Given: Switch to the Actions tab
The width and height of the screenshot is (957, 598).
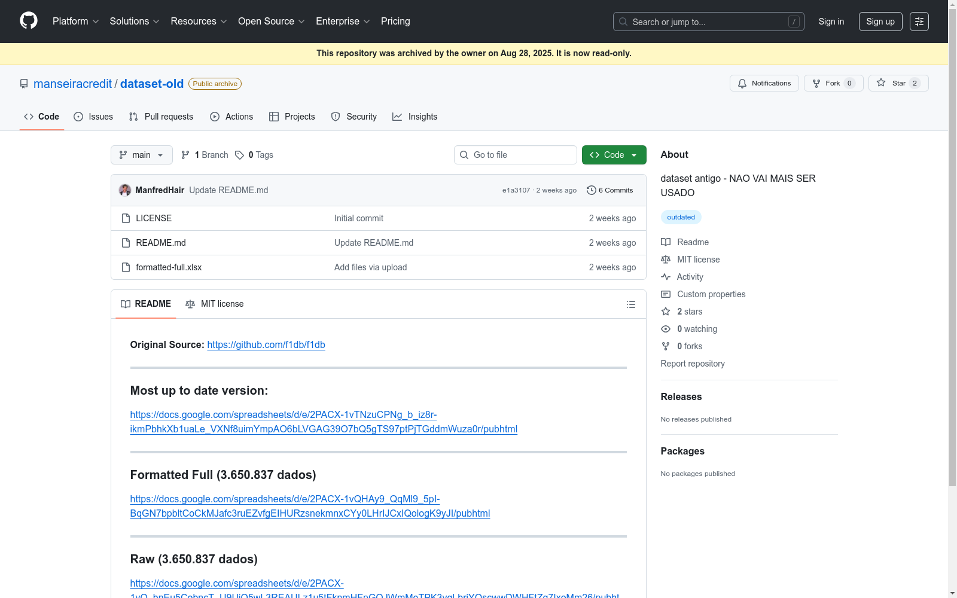Looking at the screenshot, I should [x=231, y=117].
